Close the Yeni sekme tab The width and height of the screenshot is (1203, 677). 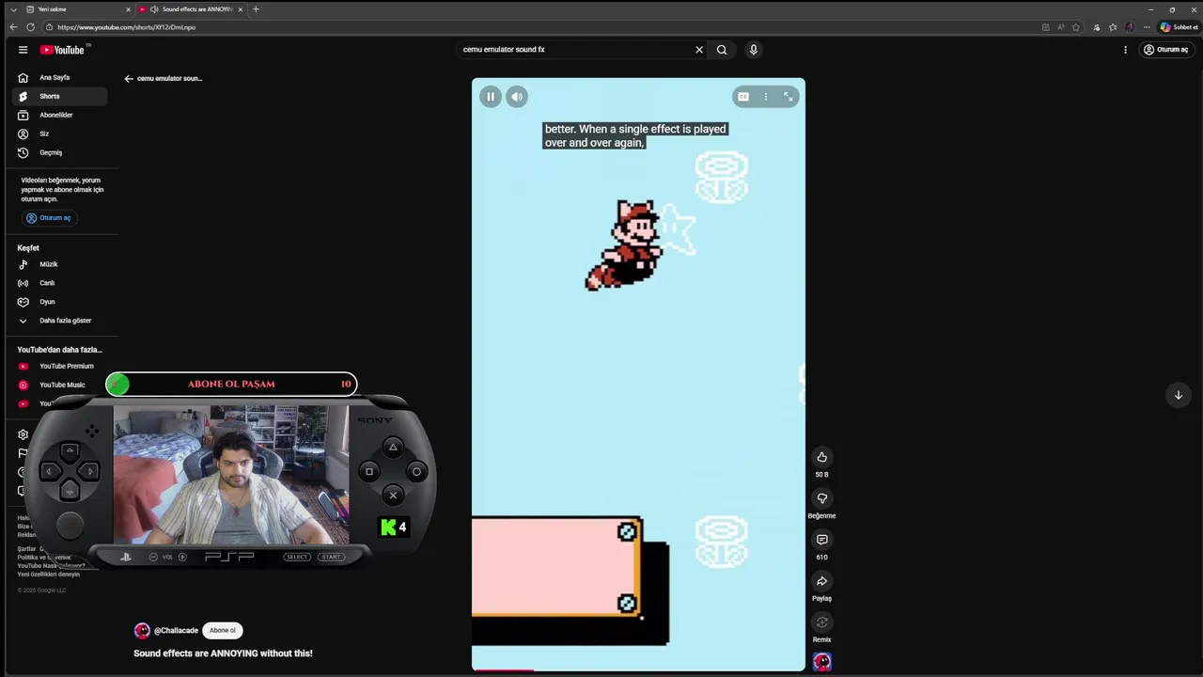(129, 9)
